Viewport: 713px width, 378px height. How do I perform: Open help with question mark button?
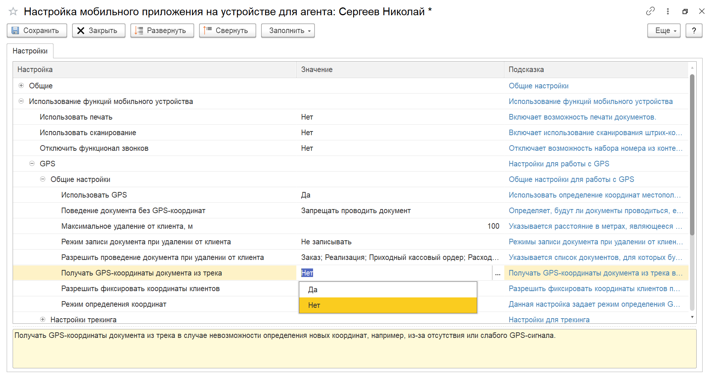pos(694,30)
